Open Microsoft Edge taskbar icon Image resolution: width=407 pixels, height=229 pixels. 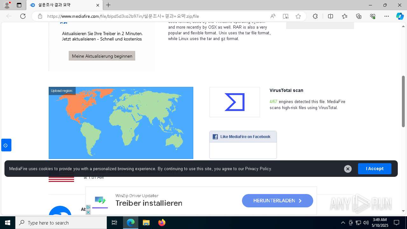click(x=131, y=223)
